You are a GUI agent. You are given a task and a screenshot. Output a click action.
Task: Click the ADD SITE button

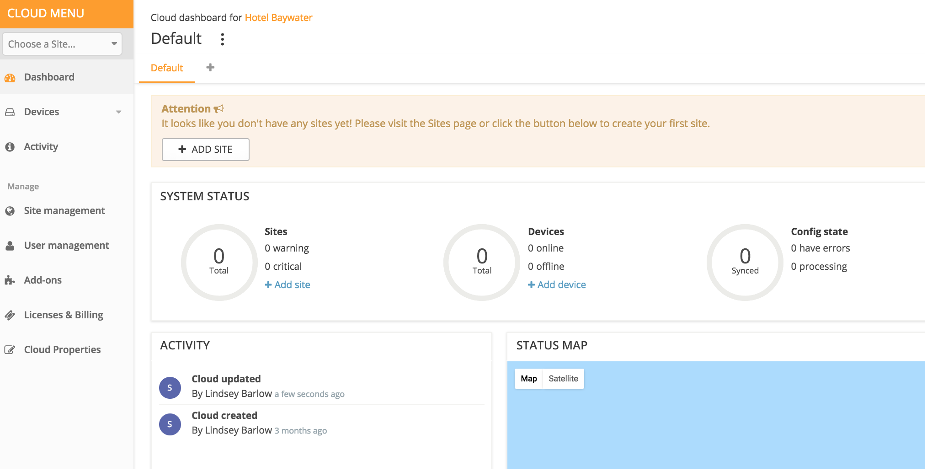(206, 150)
